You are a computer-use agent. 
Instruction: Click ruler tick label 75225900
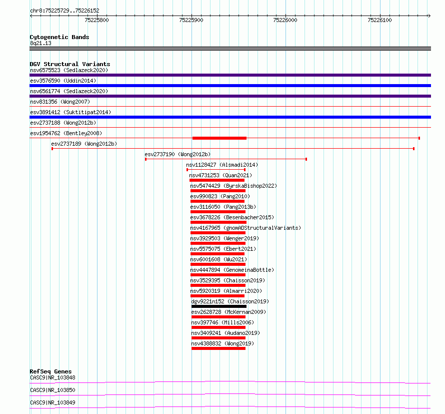tap(191, 20)
